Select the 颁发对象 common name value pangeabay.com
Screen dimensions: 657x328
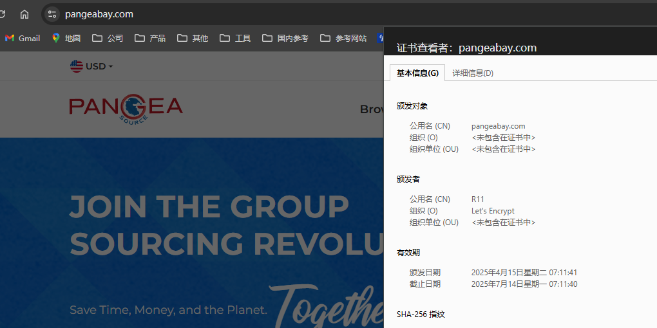coord(498,126)
